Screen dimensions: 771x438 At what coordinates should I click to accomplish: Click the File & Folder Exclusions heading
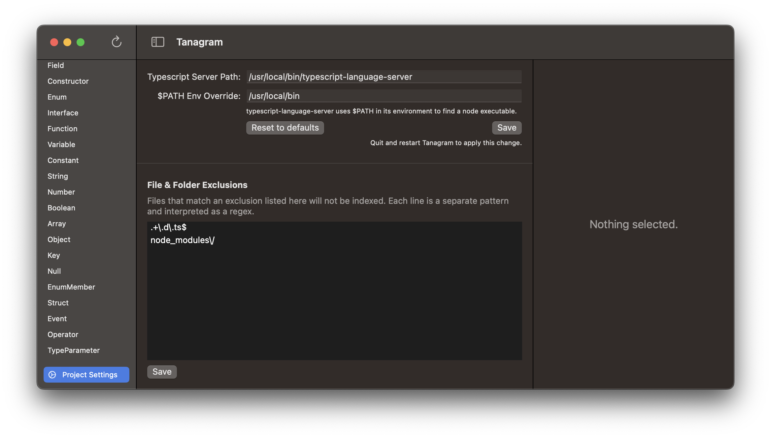(x=197, y=185)
